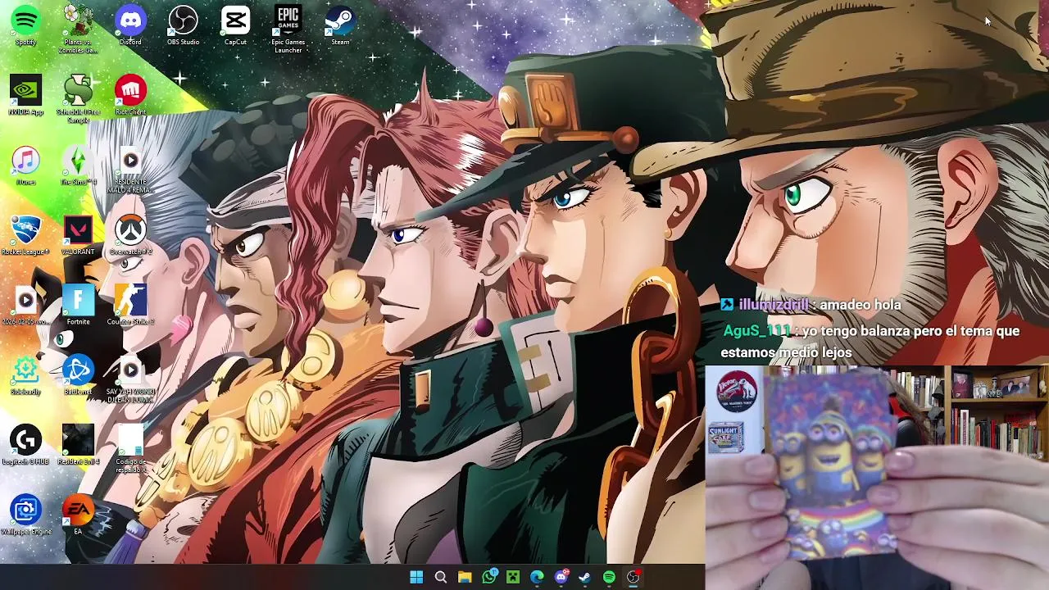
Task: Select the OBS Studio desktop icon
Action: point(183,26)
